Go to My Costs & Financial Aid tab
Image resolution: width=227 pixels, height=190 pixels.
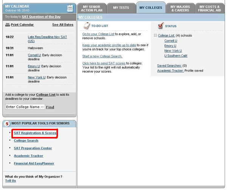tap(210, 9)
